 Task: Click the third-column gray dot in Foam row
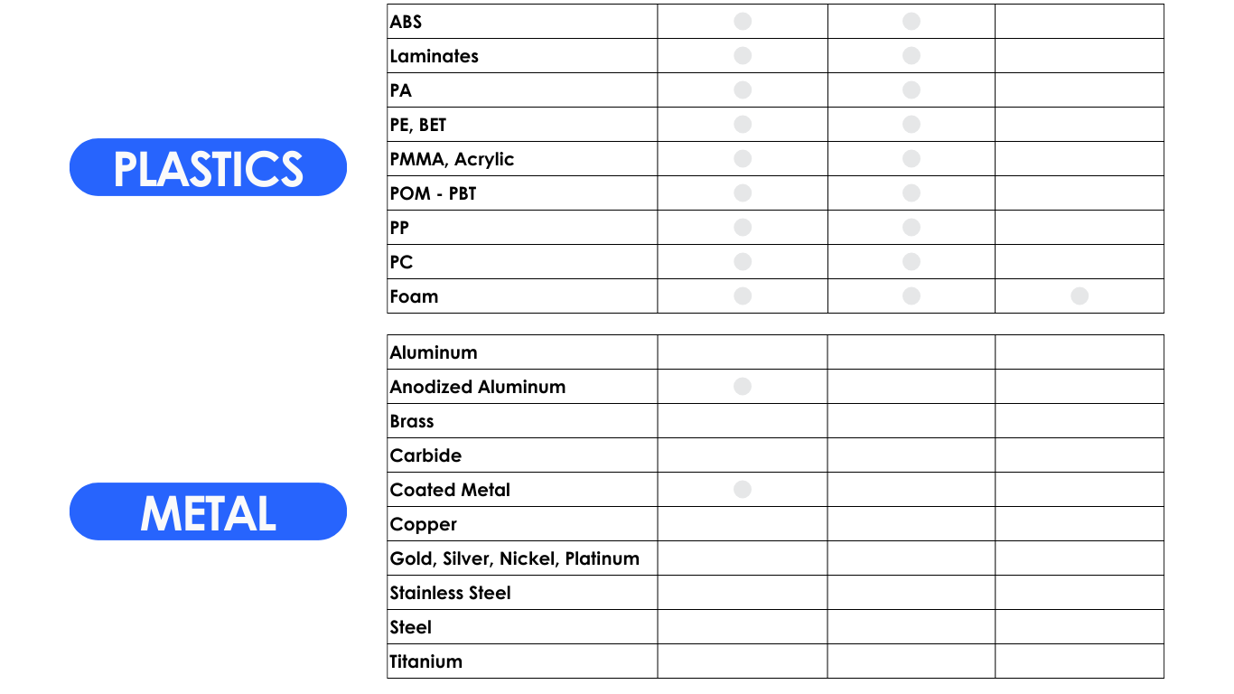(x=1080, y=296)
